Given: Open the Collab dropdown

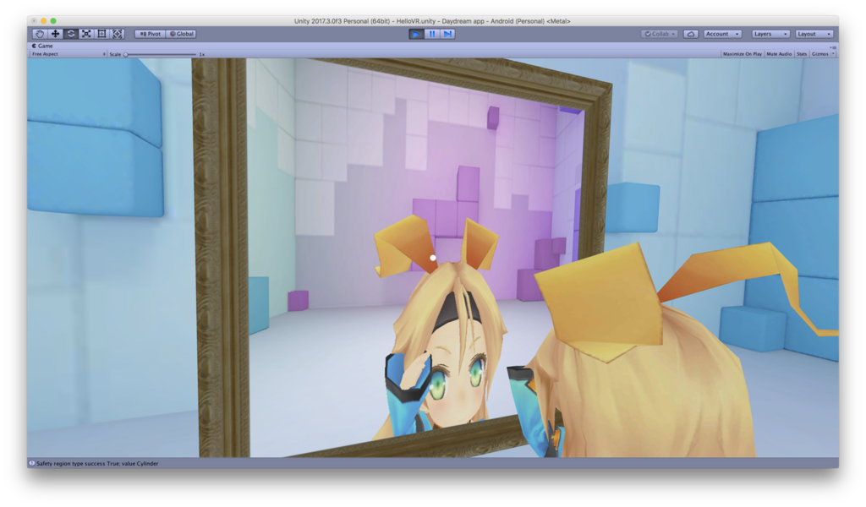Looking at the screenshot, I should point(660,34).
